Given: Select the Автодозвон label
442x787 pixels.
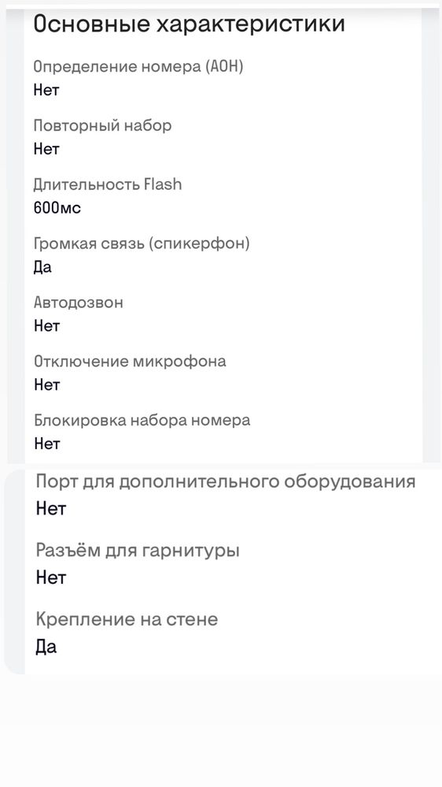Looking at the screenshot, I should click(78, 303).
